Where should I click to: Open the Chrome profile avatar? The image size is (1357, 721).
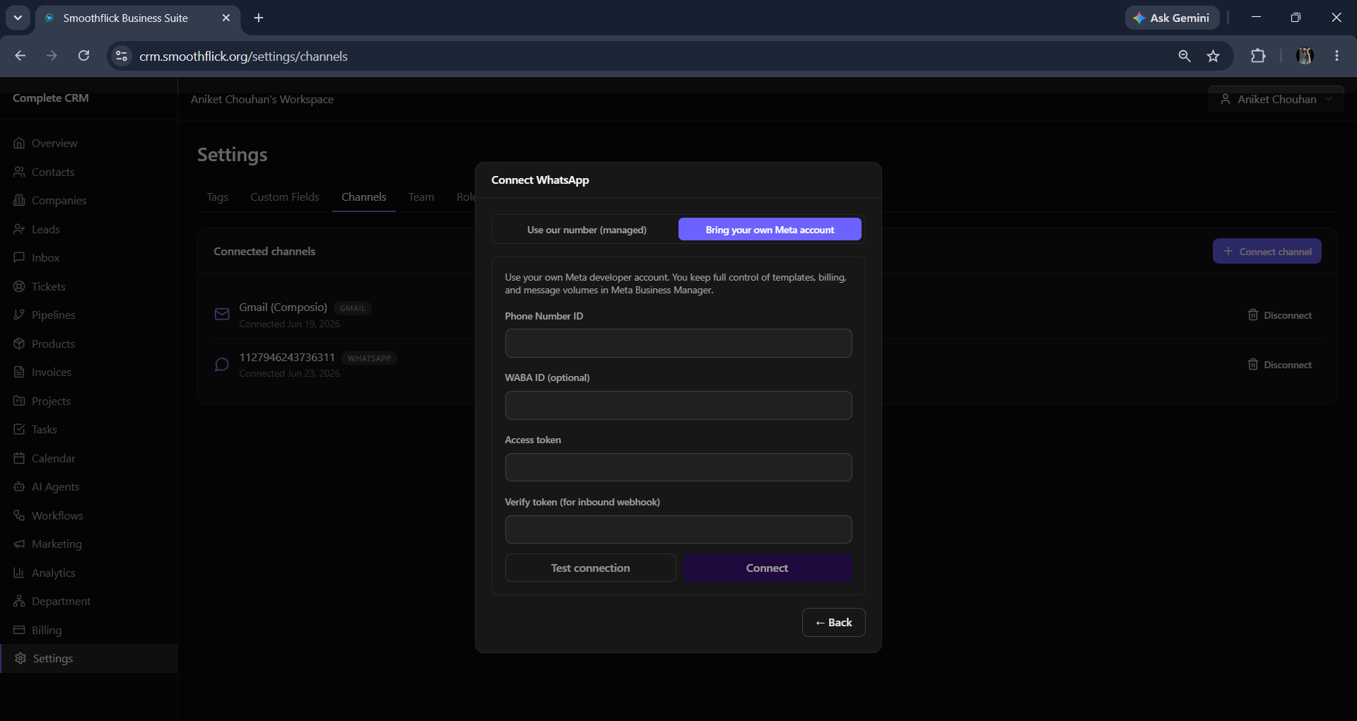click(1305, 56)
